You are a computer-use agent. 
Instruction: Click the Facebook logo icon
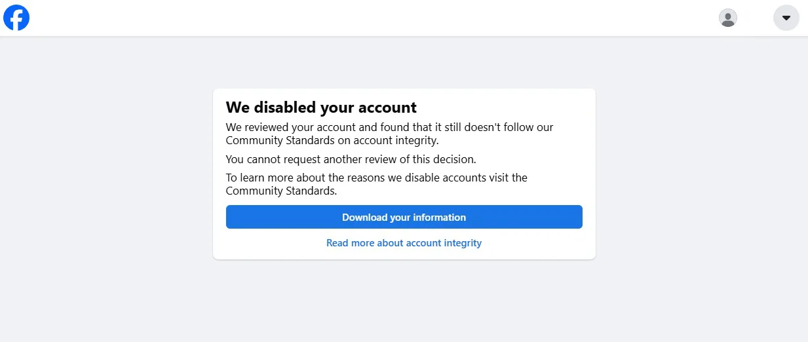click(16, 18)
